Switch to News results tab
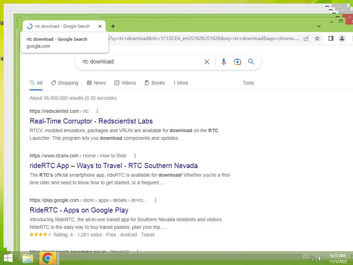353x265 pixels. point(96,83)
